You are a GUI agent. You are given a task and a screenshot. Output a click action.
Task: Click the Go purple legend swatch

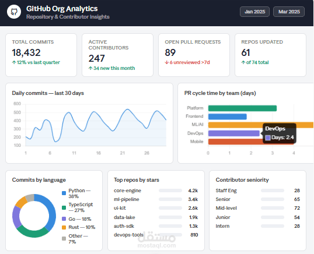coord(64,219)
